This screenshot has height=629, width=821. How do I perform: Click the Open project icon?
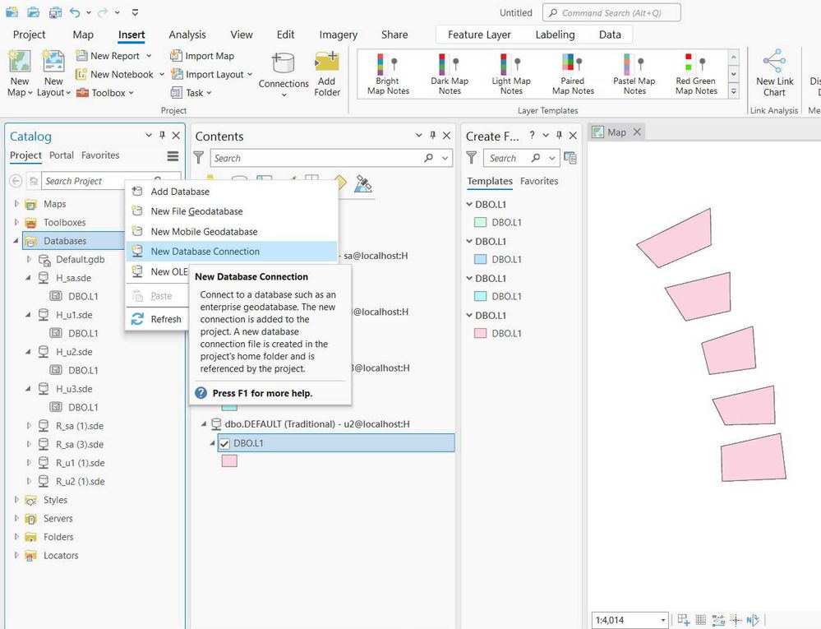[x=34, y=12]
